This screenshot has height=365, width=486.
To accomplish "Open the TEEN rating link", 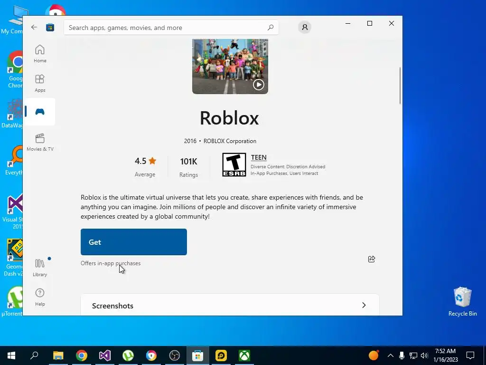I will pyautogui.click(x=259, y=157).
